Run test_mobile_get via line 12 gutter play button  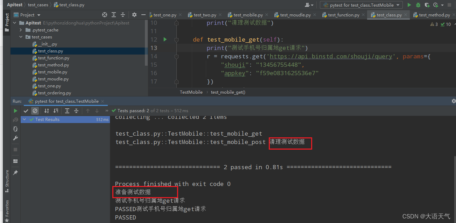(165, 39)
